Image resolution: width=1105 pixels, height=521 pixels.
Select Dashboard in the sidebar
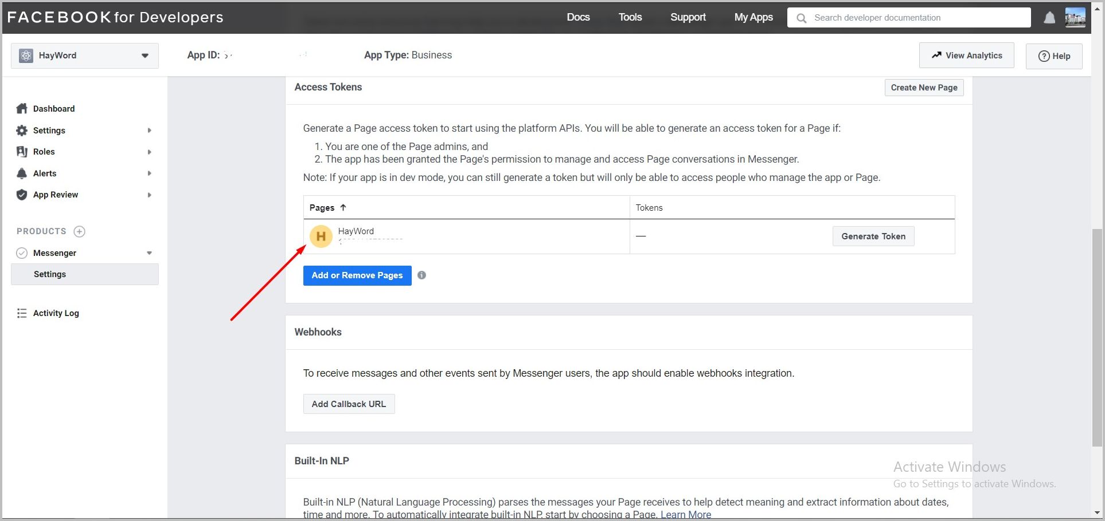pyautogui.click(x=54, y=109)
